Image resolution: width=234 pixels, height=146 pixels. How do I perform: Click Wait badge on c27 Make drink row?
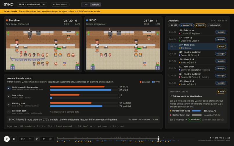pos(222,46)
